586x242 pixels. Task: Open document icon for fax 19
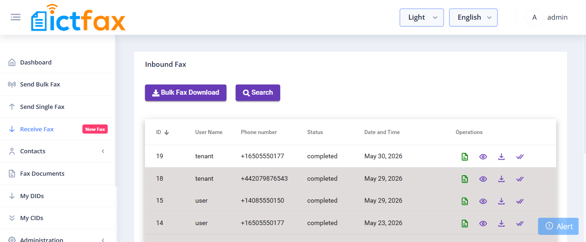[x=465, y=157]
